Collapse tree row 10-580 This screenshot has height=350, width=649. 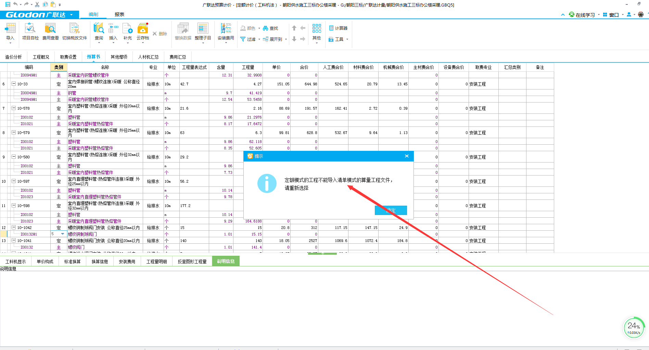click(x=14, y=157)
